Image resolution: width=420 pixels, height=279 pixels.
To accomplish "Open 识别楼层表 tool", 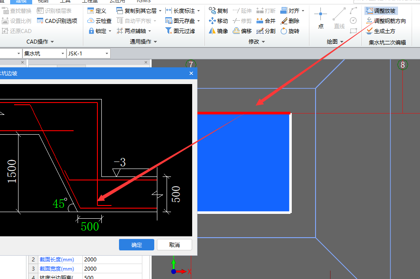I will (x=54, y=11).
